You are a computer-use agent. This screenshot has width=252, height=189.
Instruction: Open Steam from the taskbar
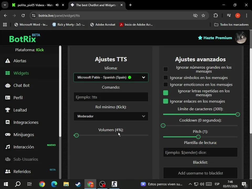(x=78, y=184)
